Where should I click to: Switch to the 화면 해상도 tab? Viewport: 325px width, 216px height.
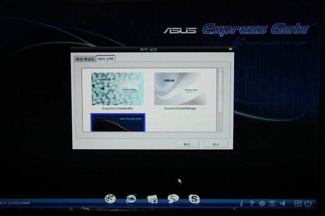(85, 59)
